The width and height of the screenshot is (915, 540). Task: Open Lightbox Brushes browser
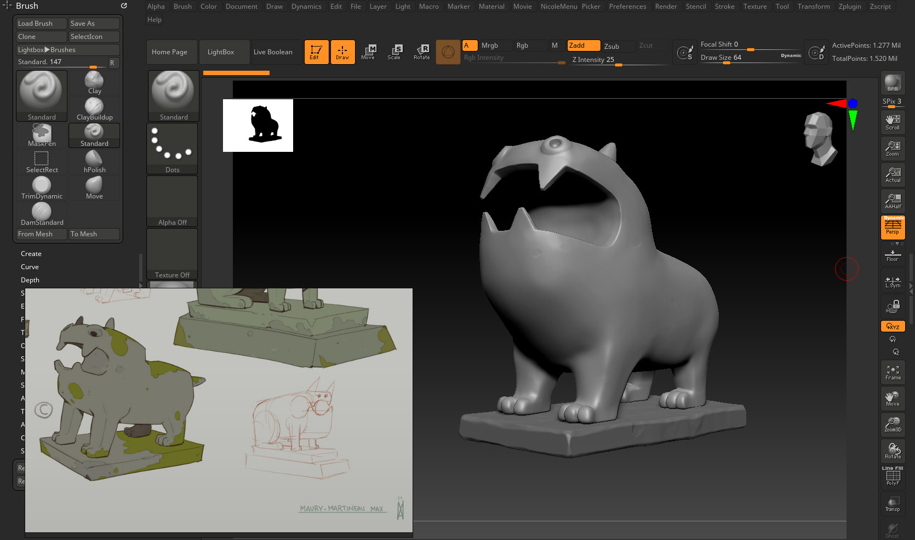pyautogui.click(x=68, y=50)
